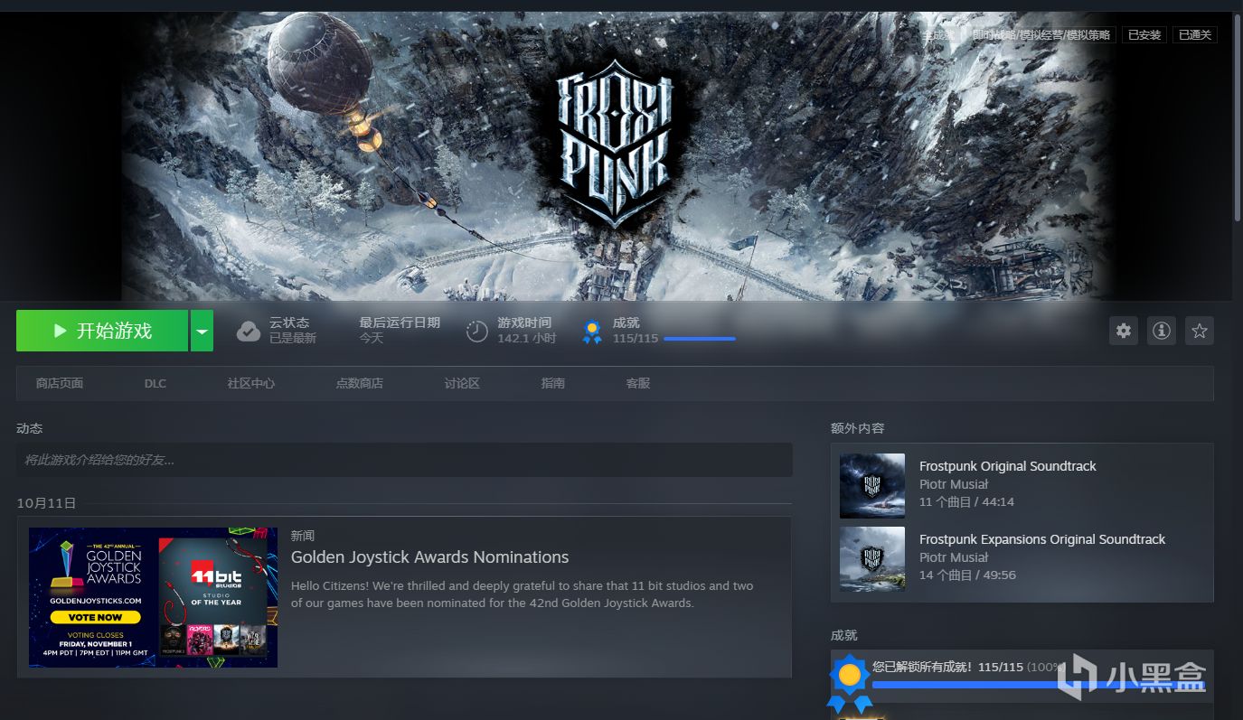The image size is (1243, 720).
Task: Open Golden Joystick Awards Nominations headline
Action: point(429,556)
